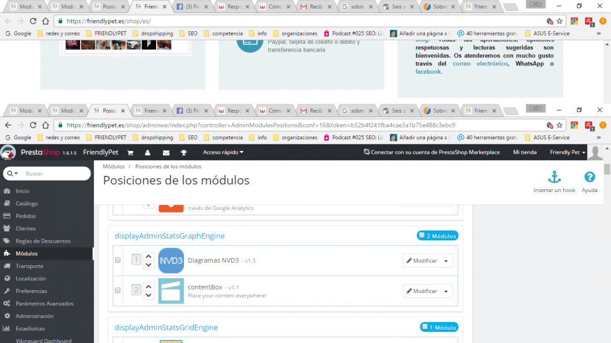Click the contentBox module icon

pyautogui.click(x=171, y=291)
